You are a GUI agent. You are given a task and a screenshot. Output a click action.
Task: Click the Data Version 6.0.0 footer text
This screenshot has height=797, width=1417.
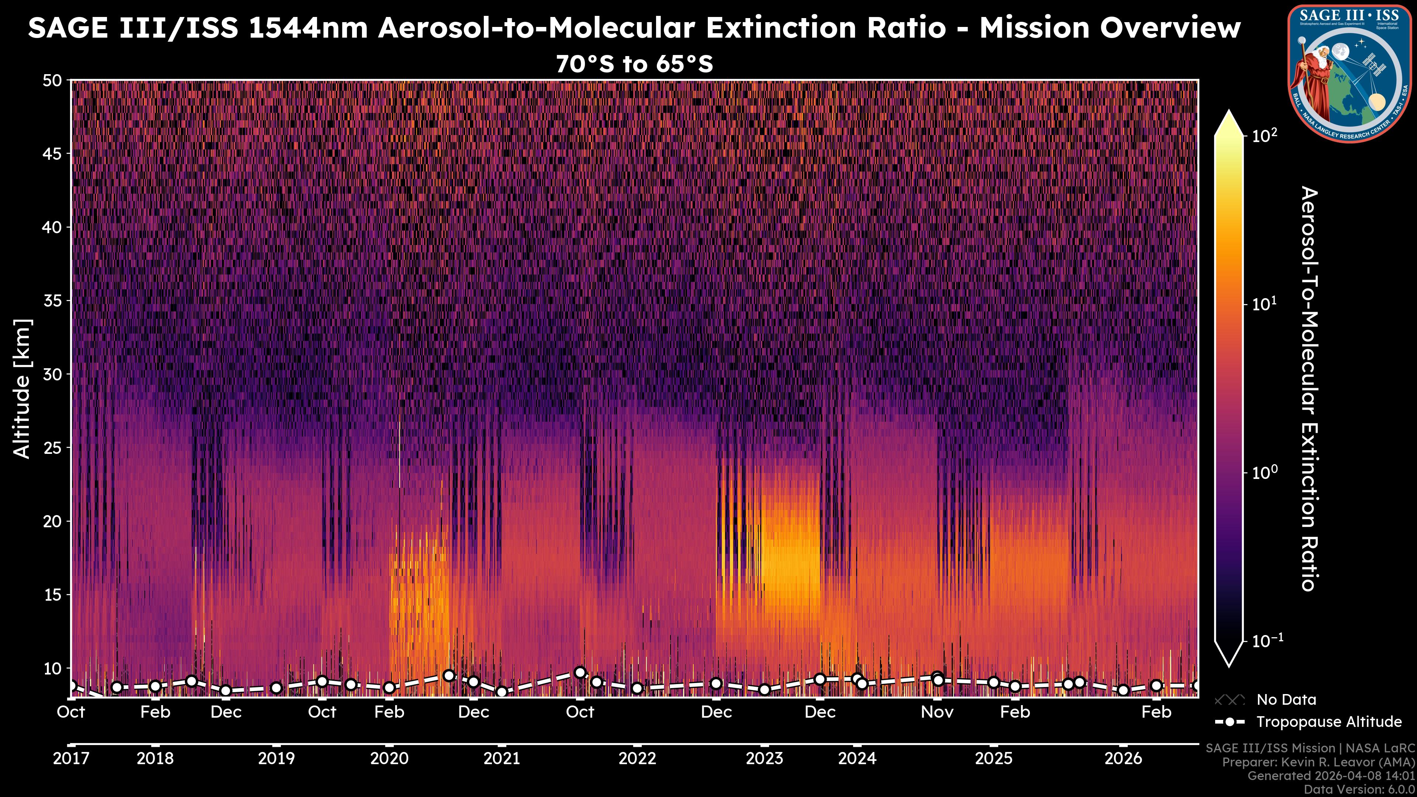1360,790
